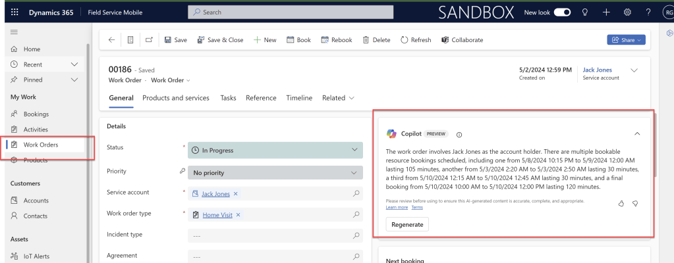This screenshot has width=674, height=263.
Task: Remove Jack Jones from Service account field
Action: point(236,194)
